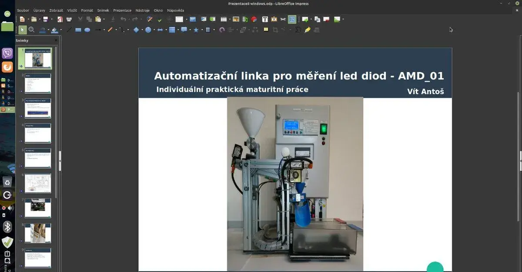Undo the last action
The width and height of the screenshot is (522, 272).
[x=123, y=19]
